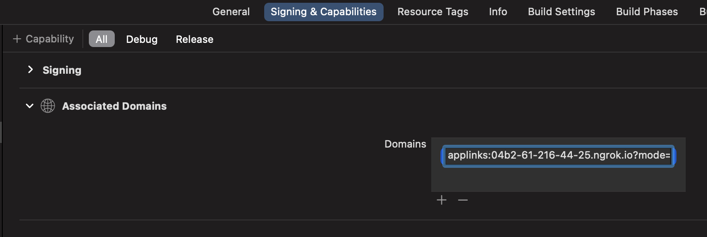Open the partially visible tab after Build Phases

702,12
